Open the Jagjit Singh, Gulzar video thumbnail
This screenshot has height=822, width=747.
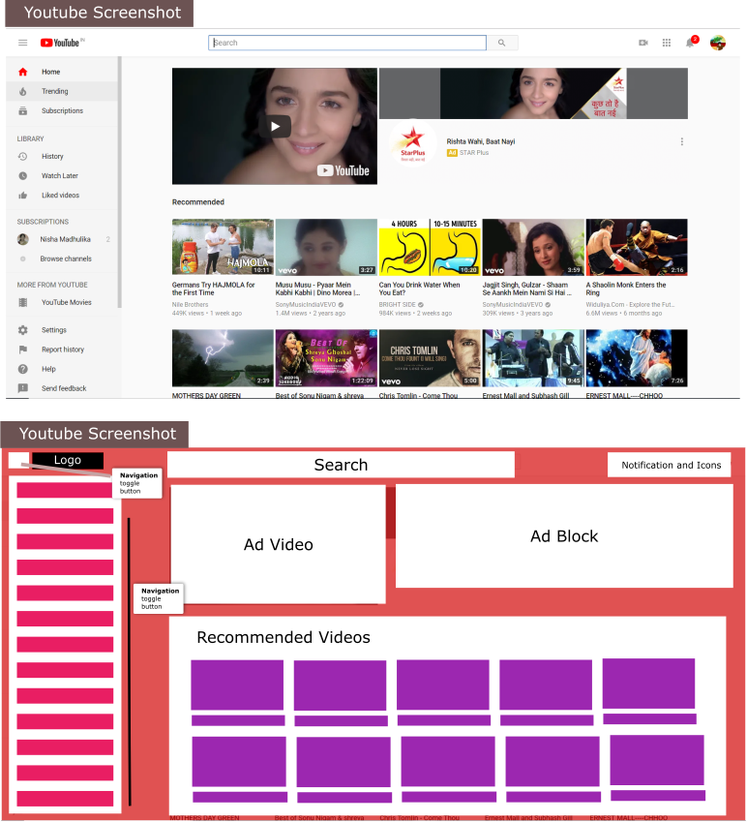533,247
